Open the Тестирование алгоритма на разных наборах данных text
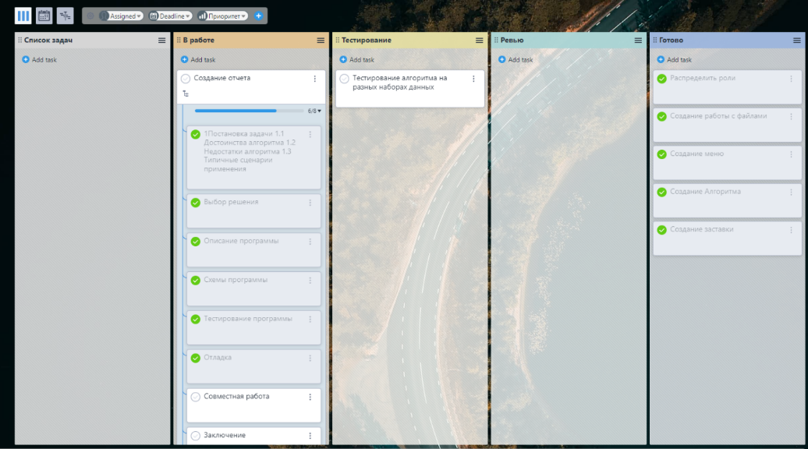Image resolution: width=808 pixels, height=449 pixels. [400, 83]
